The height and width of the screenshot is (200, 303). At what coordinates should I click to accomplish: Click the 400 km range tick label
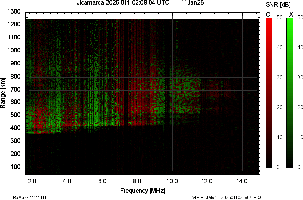[15, 128]
